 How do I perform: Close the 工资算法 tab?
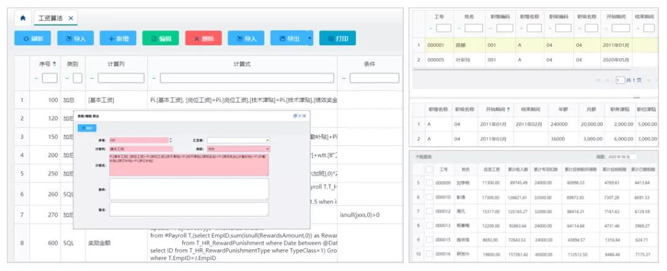71,19
